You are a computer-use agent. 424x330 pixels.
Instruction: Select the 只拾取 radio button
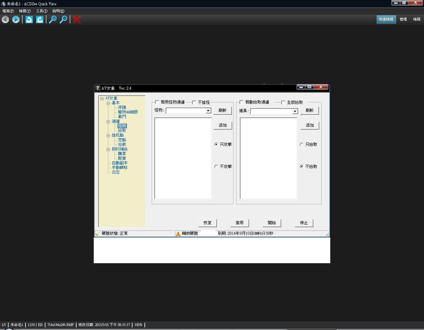tap(301, 144)
